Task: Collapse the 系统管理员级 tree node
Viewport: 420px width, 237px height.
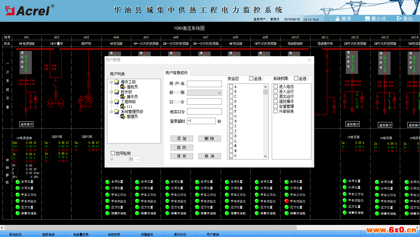Action: [111, 112]
